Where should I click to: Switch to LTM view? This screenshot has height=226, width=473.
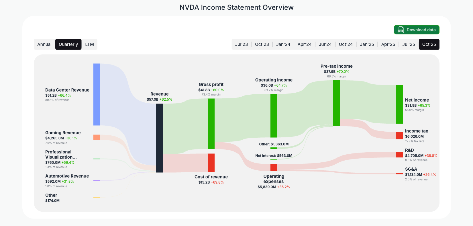(x=89, y=44)
